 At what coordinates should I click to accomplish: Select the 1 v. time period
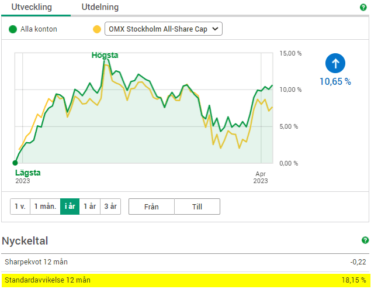click(20, 207)
